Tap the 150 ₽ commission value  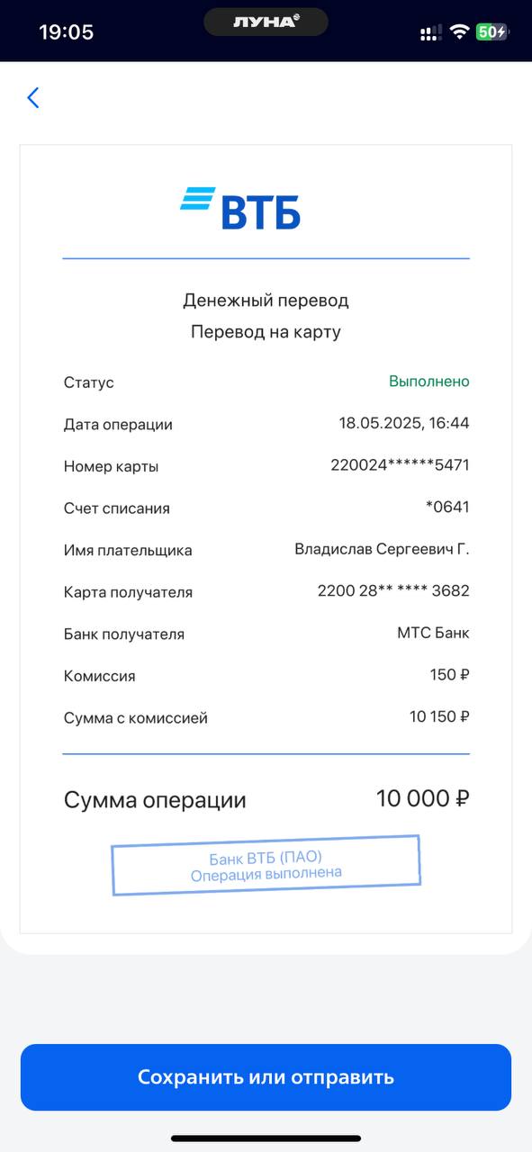[449, 675]
